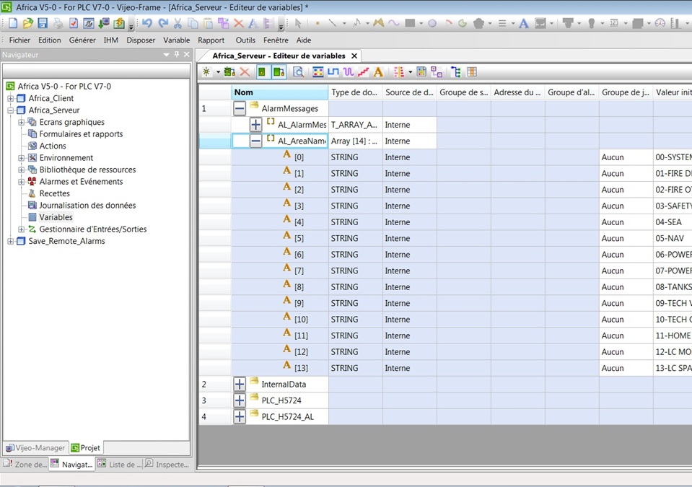The width and height of the screenshot is (692, 487).
Task: Collapse the AlarmMessages folder
Action: coord(240,108)
